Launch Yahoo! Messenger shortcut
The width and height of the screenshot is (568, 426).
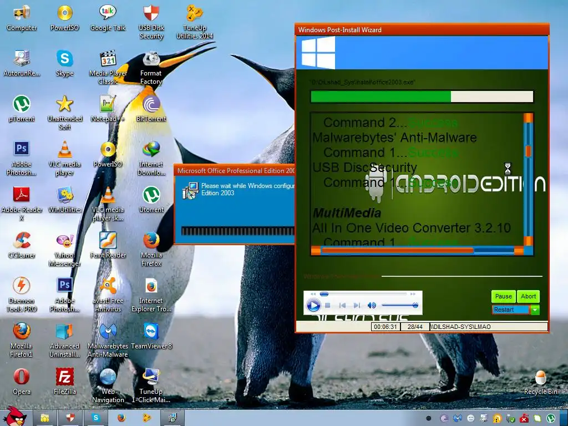pyautogui.click(x=64, y=249)
